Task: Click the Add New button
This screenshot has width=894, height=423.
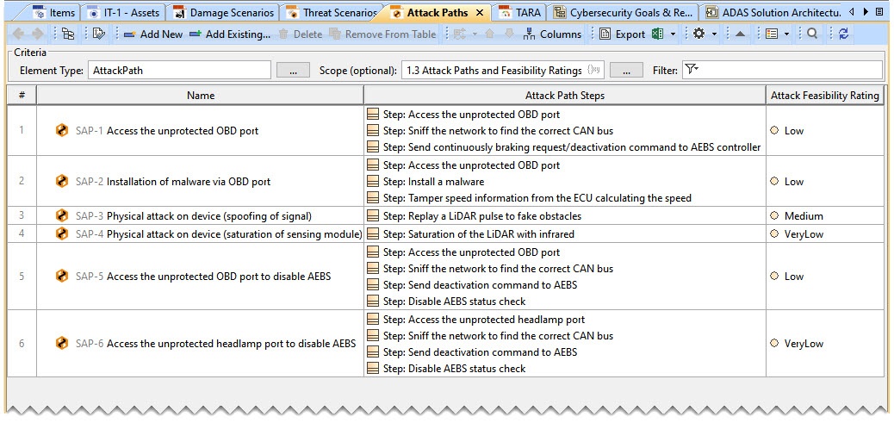Action: [153, 34]
